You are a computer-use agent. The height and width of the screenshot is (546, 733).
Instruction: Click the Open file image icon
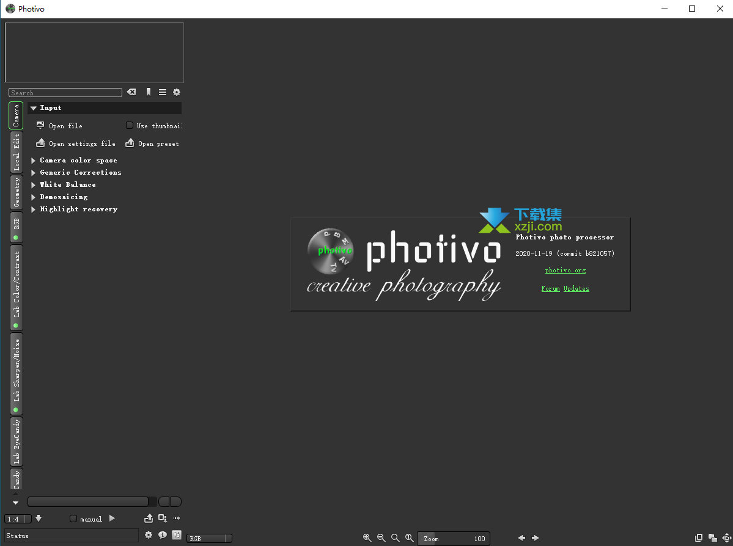point(40,125)
